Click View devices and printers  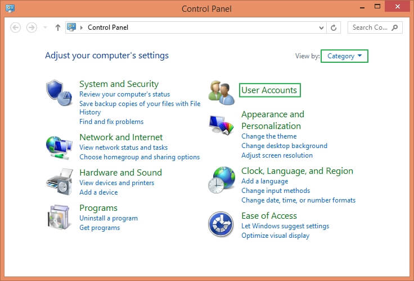[116, 183]
